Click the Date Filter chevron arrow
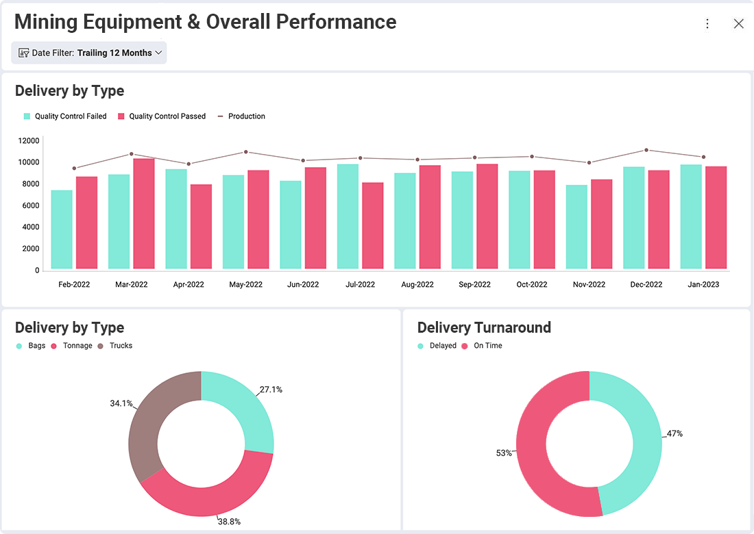 (x=158, y=52)
